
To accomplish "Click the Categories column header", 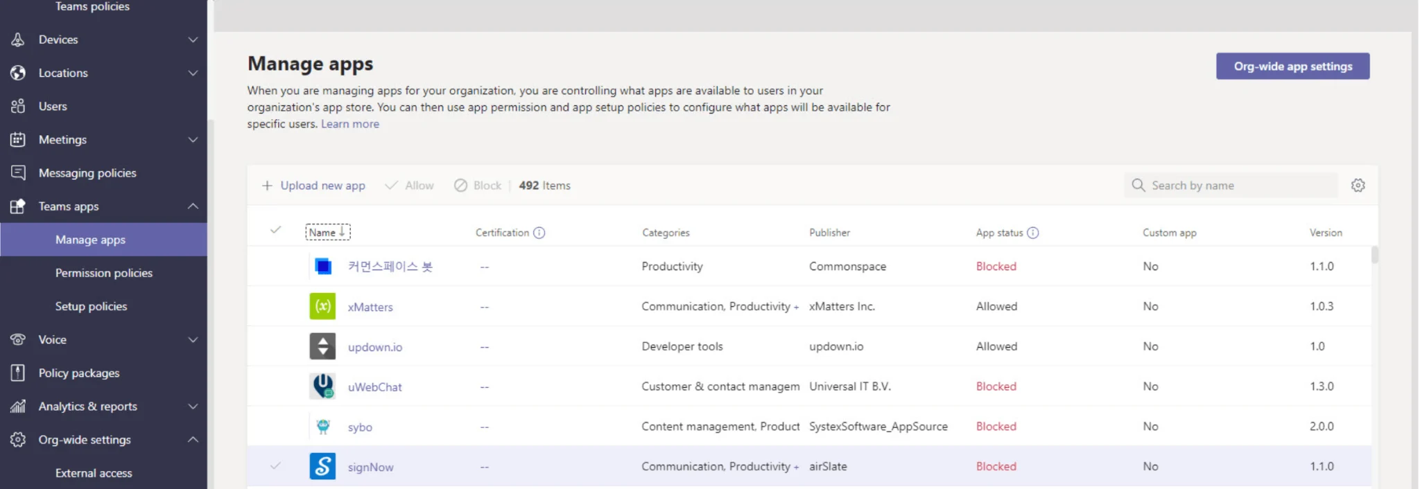I will 666,233.
